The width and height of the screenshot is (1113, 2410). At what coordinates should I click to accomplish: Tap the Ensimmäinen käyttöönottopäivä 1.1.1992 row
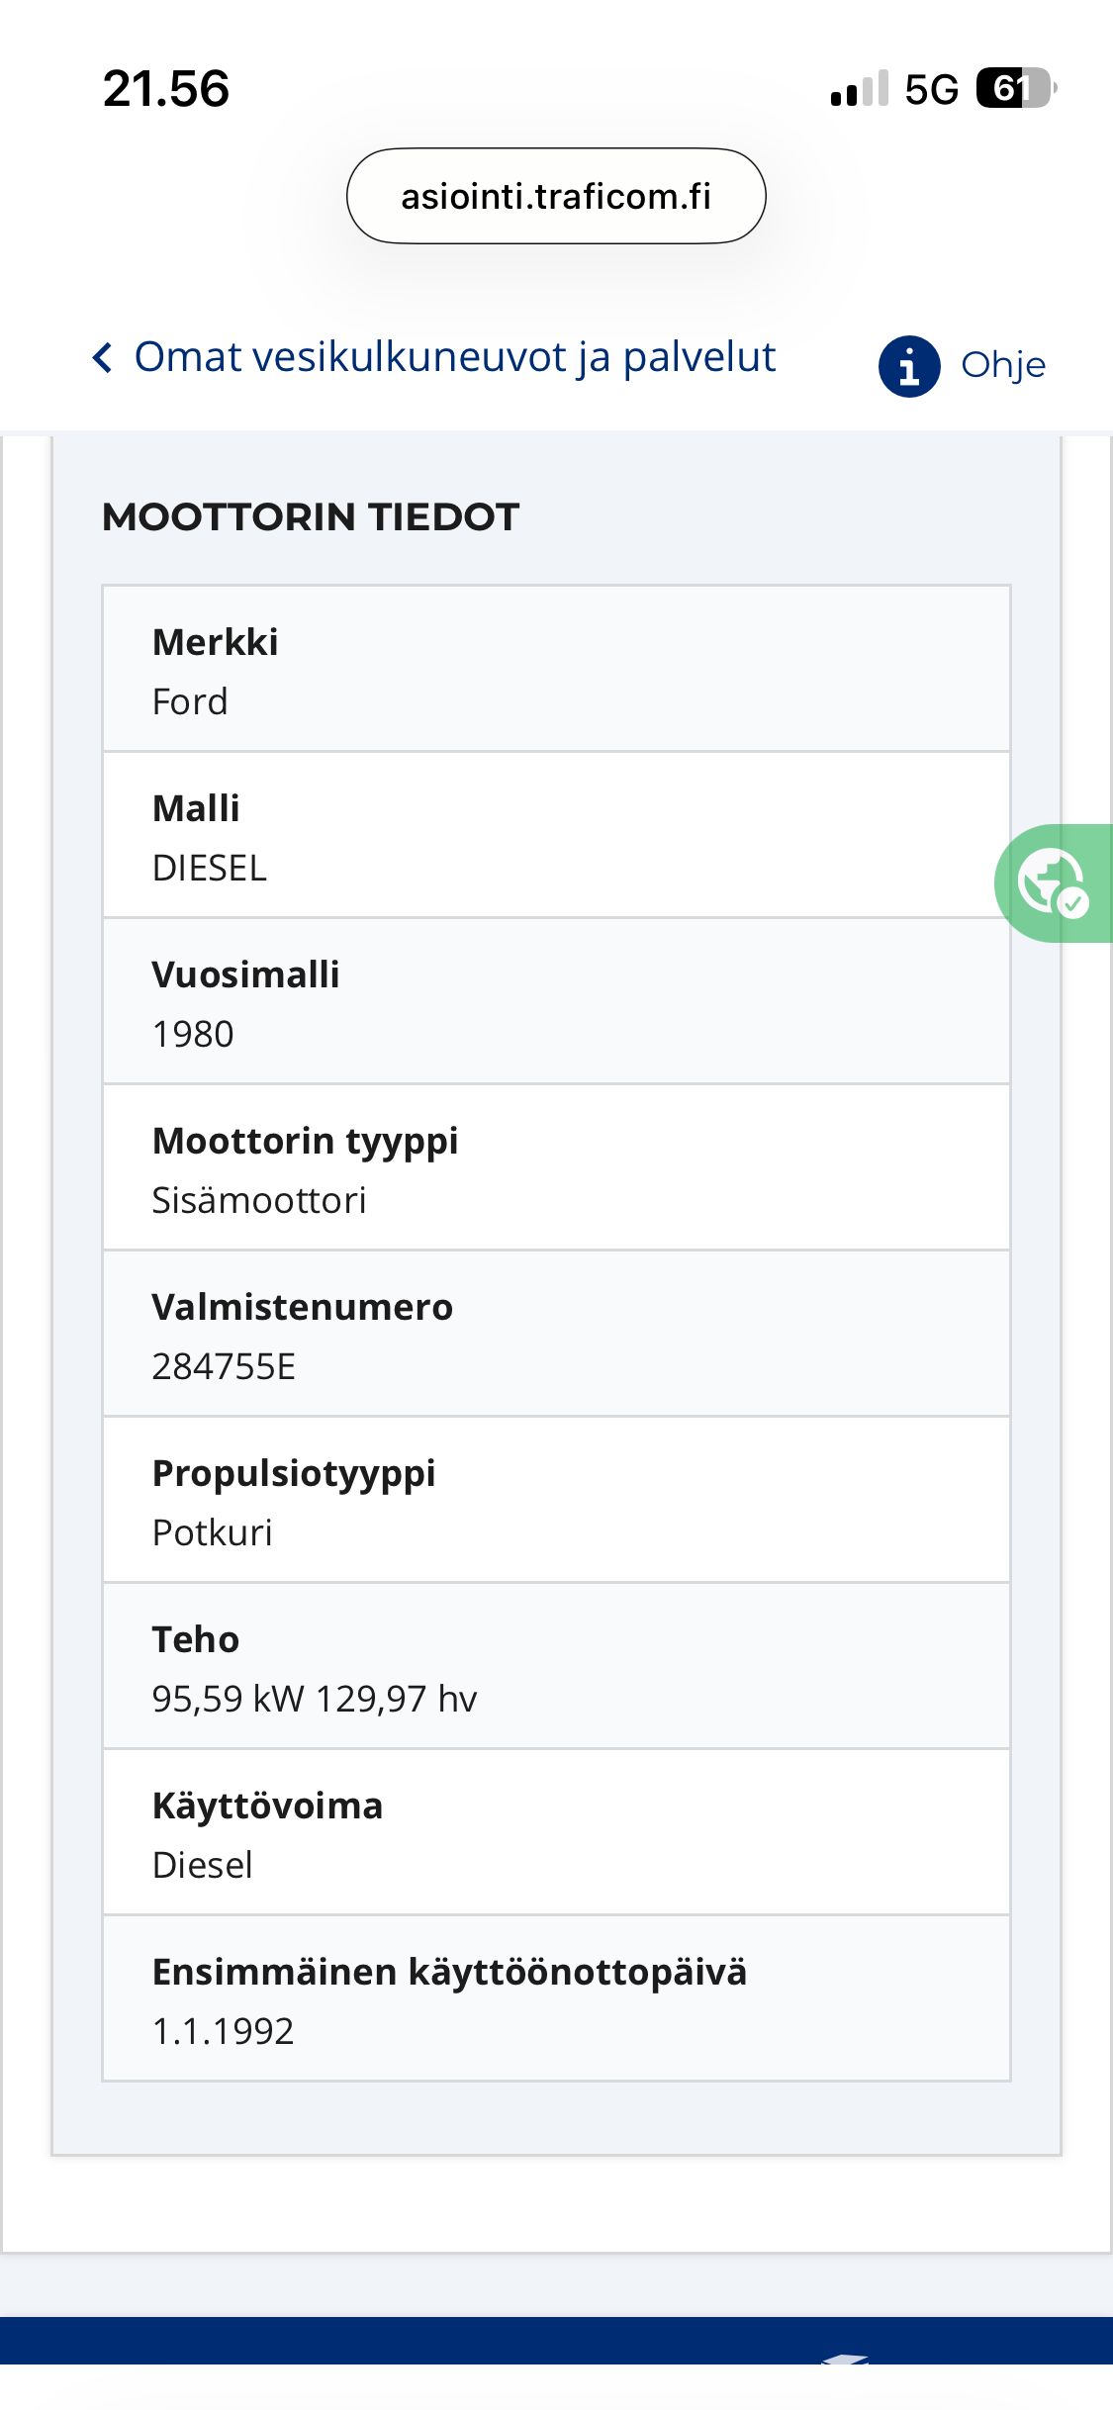(x=556, y=1999)
